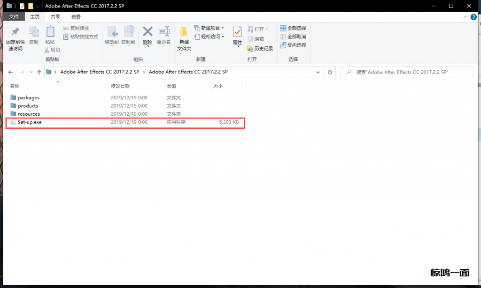Click the Up one level arrow
This screenshot has width=481, height=288.
click(x=39, y=72)
